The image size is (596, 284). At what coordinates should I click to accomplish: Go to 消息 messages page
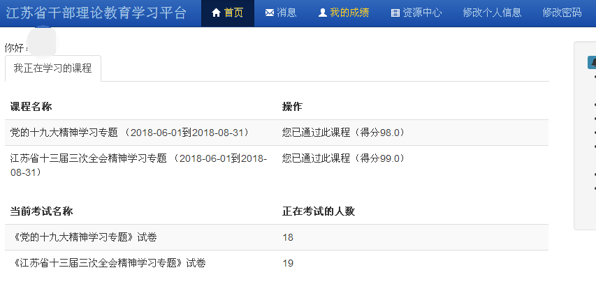tap(281, 13)
